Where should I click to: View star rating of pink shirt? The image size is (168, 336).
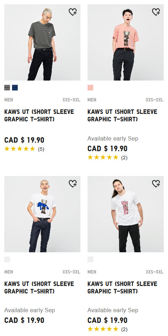[107, 158]
